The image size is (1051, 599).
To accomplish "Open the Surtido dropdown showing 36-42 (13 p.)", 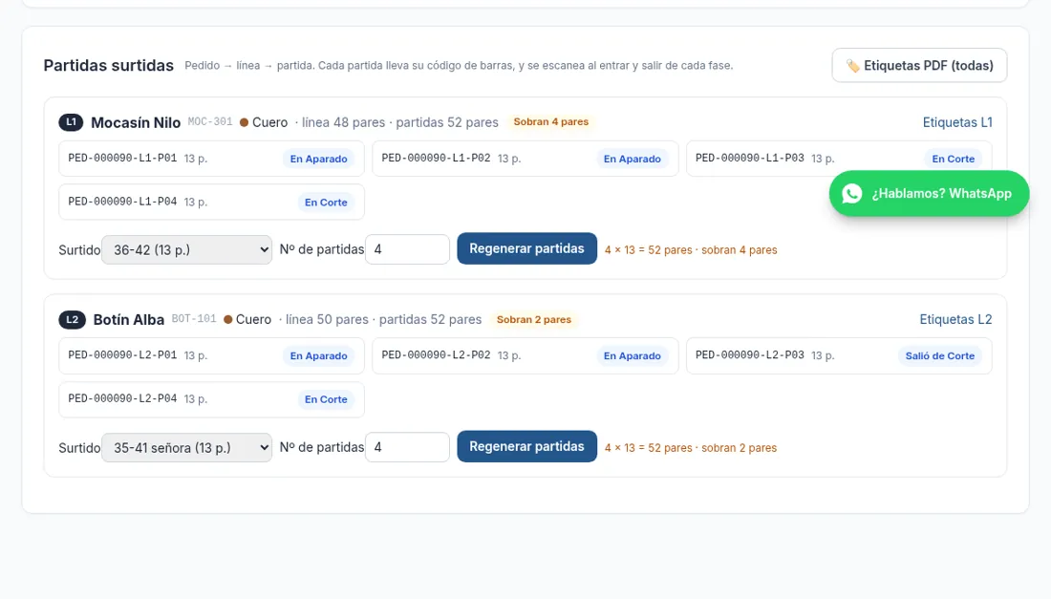I will pos(187,250).
